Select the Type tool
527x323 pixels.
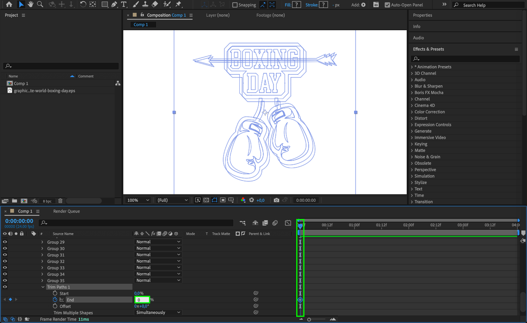(124, 4)
